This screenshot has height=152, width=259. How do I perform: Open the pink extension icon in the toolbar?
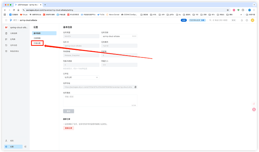pos(234,10)
